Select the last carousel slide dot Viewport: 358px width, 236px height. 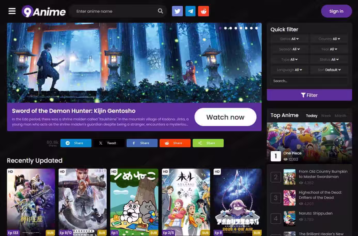(256, 28)
